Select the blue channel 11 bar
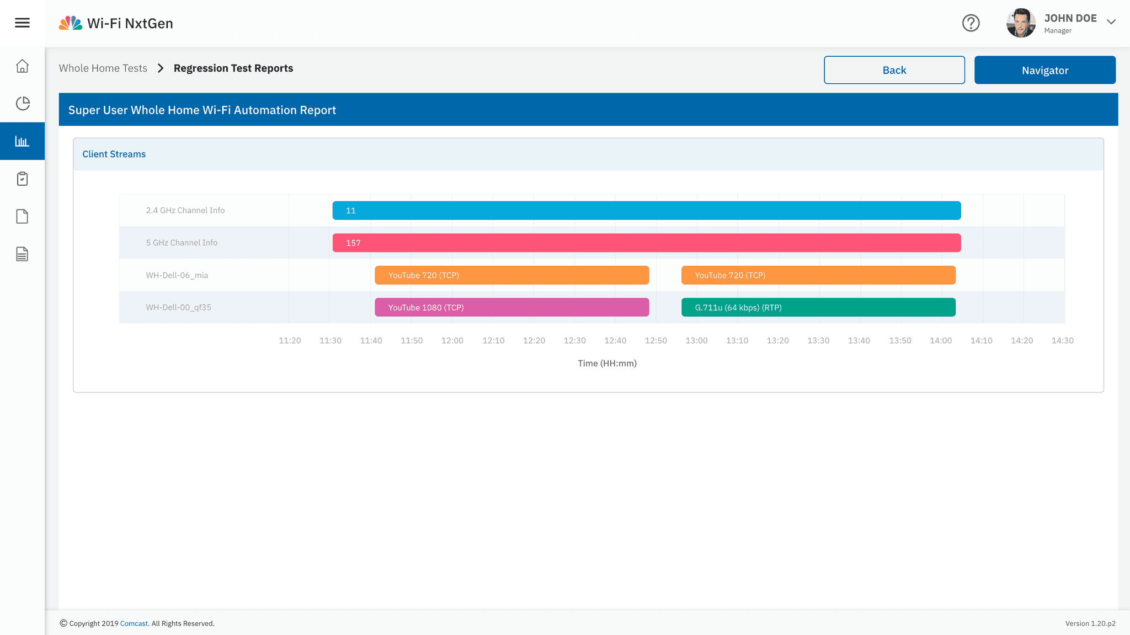The image size is (1130, 635). pos(646,211)
